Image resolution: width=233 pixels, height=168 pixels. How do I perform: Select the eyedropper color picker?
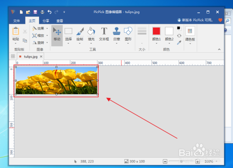pos(179,42)
